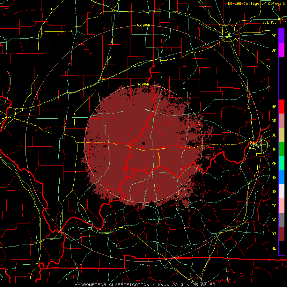
Task: Click the GR legend label
Action: click(274, 121)
